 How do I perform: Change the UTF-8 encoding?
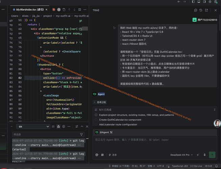(x=161, y=166)
